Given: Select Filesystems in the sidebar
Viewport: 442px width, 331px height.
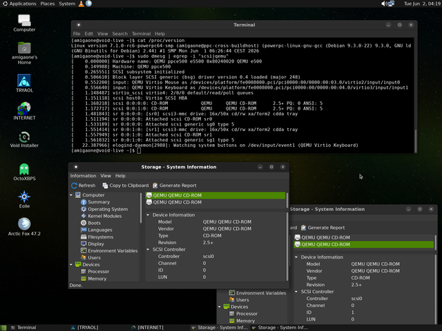Looking at the screenshot, I should [x=100, y=237].
